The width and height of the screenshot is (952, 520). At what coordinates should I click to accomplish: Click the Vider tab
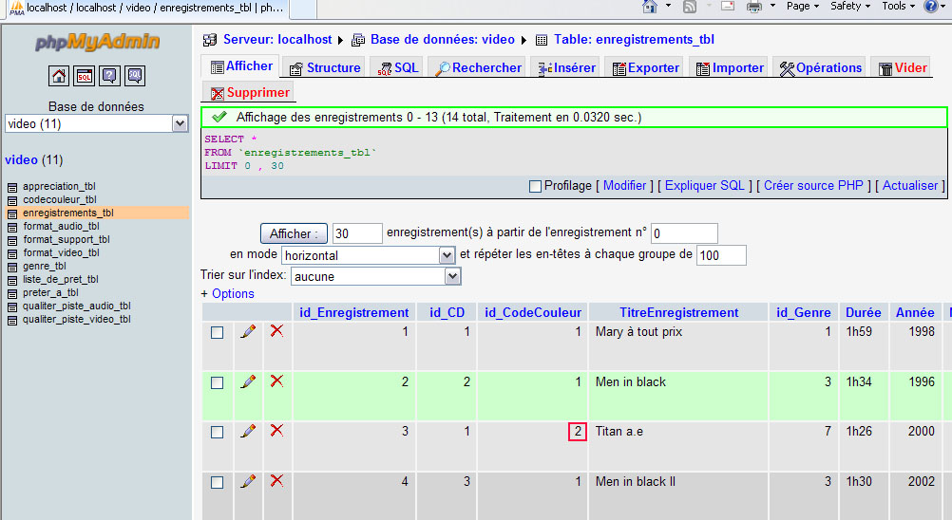(x=903, y=68)
